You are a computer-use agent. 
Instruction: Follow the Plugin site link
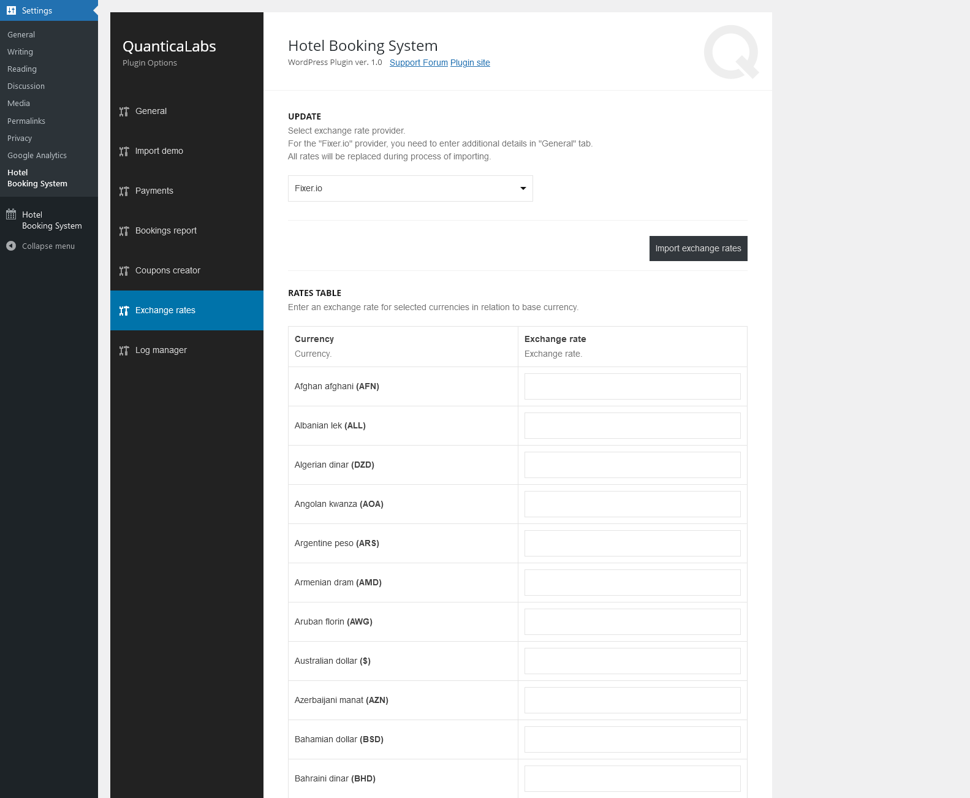470,63
